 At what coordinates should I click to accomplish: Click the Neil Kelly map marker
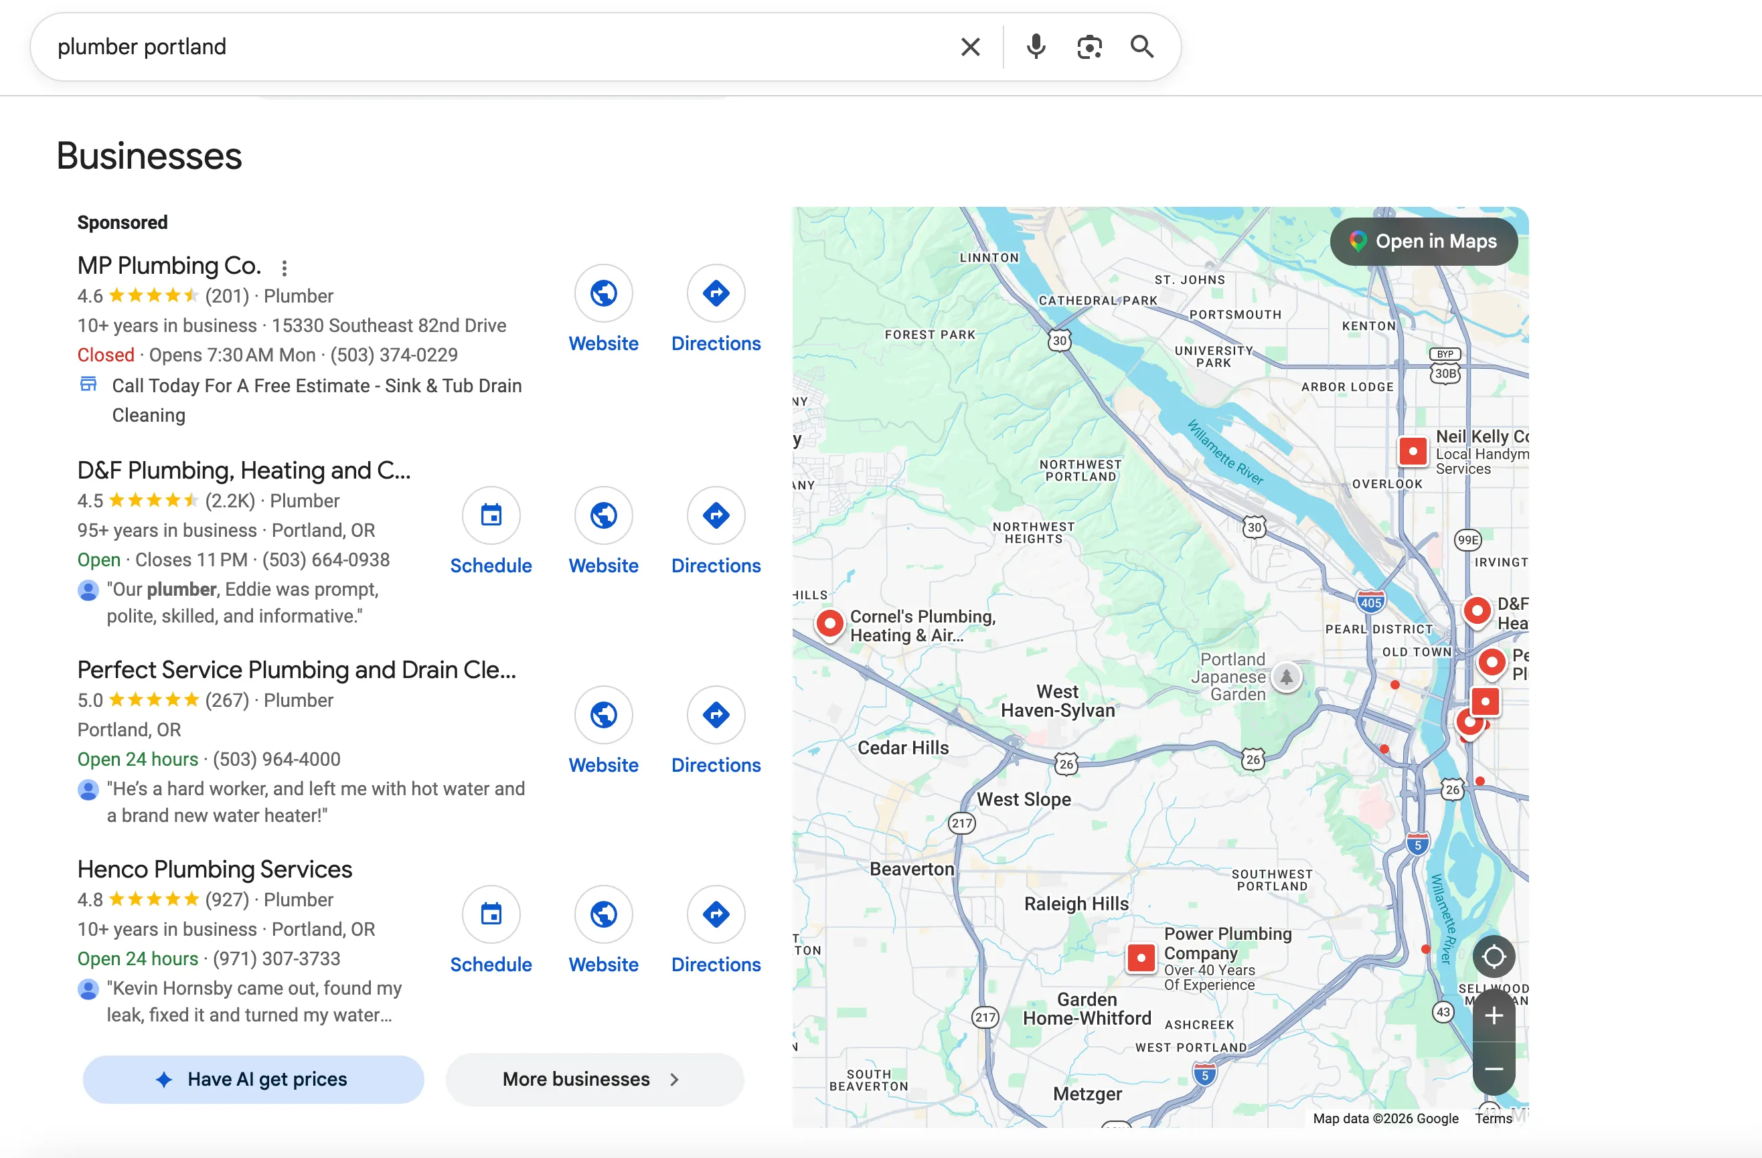pos(1413,451)
